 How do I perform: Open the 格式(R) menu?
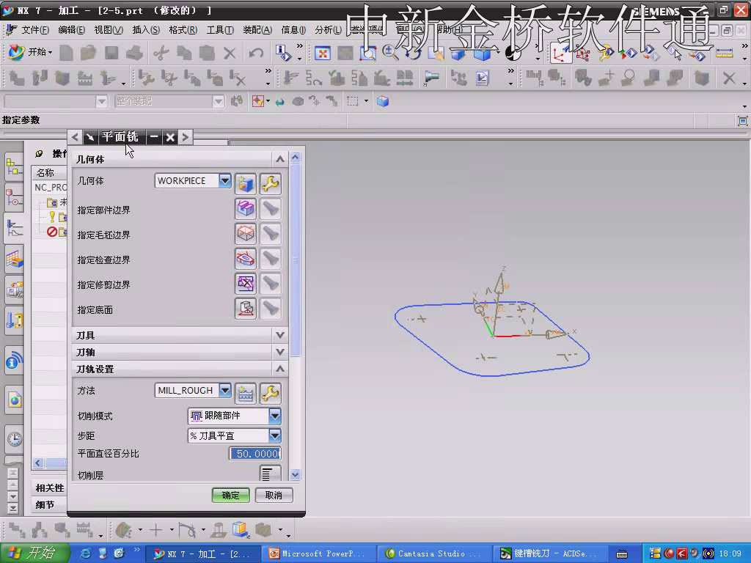point(183,29)
